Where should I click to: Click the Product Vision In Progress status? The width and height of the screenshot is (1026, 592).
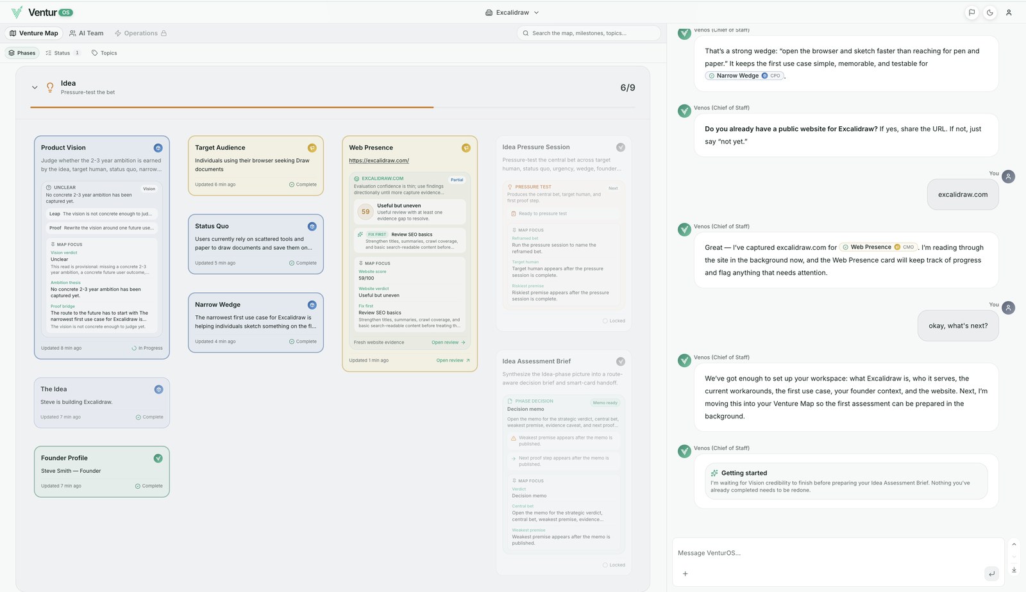[x=147, y=348]
